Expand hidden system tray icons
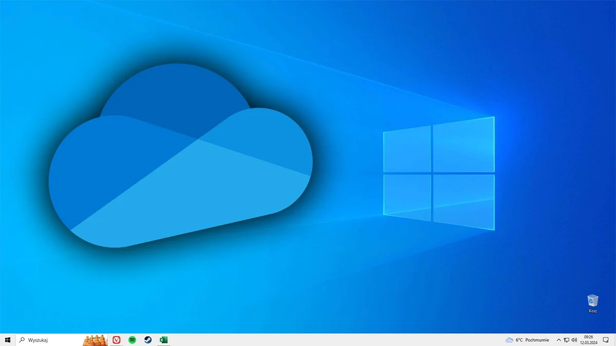Viewport: 616px width, 346px height. point(559,340)
